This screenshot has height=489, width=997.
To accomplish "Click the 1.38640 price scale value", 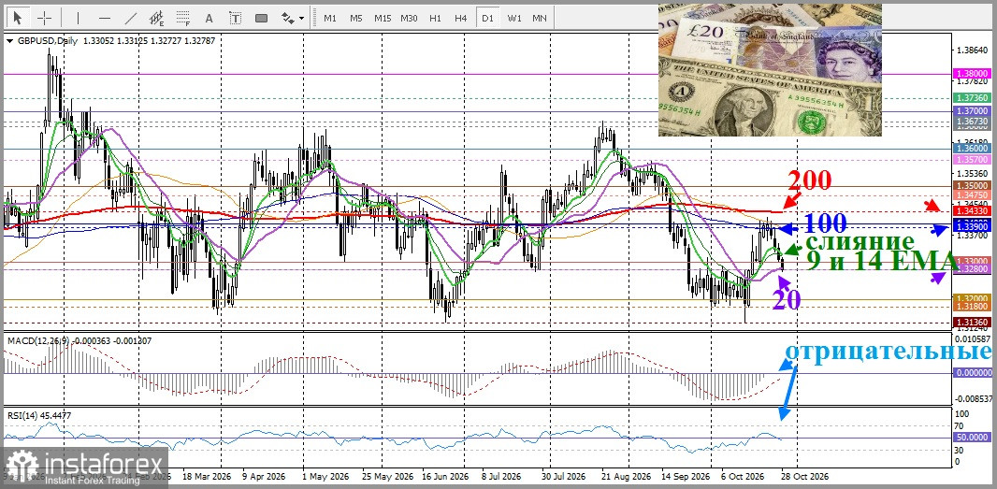I will pyautogui.click(x=972, y=50).
